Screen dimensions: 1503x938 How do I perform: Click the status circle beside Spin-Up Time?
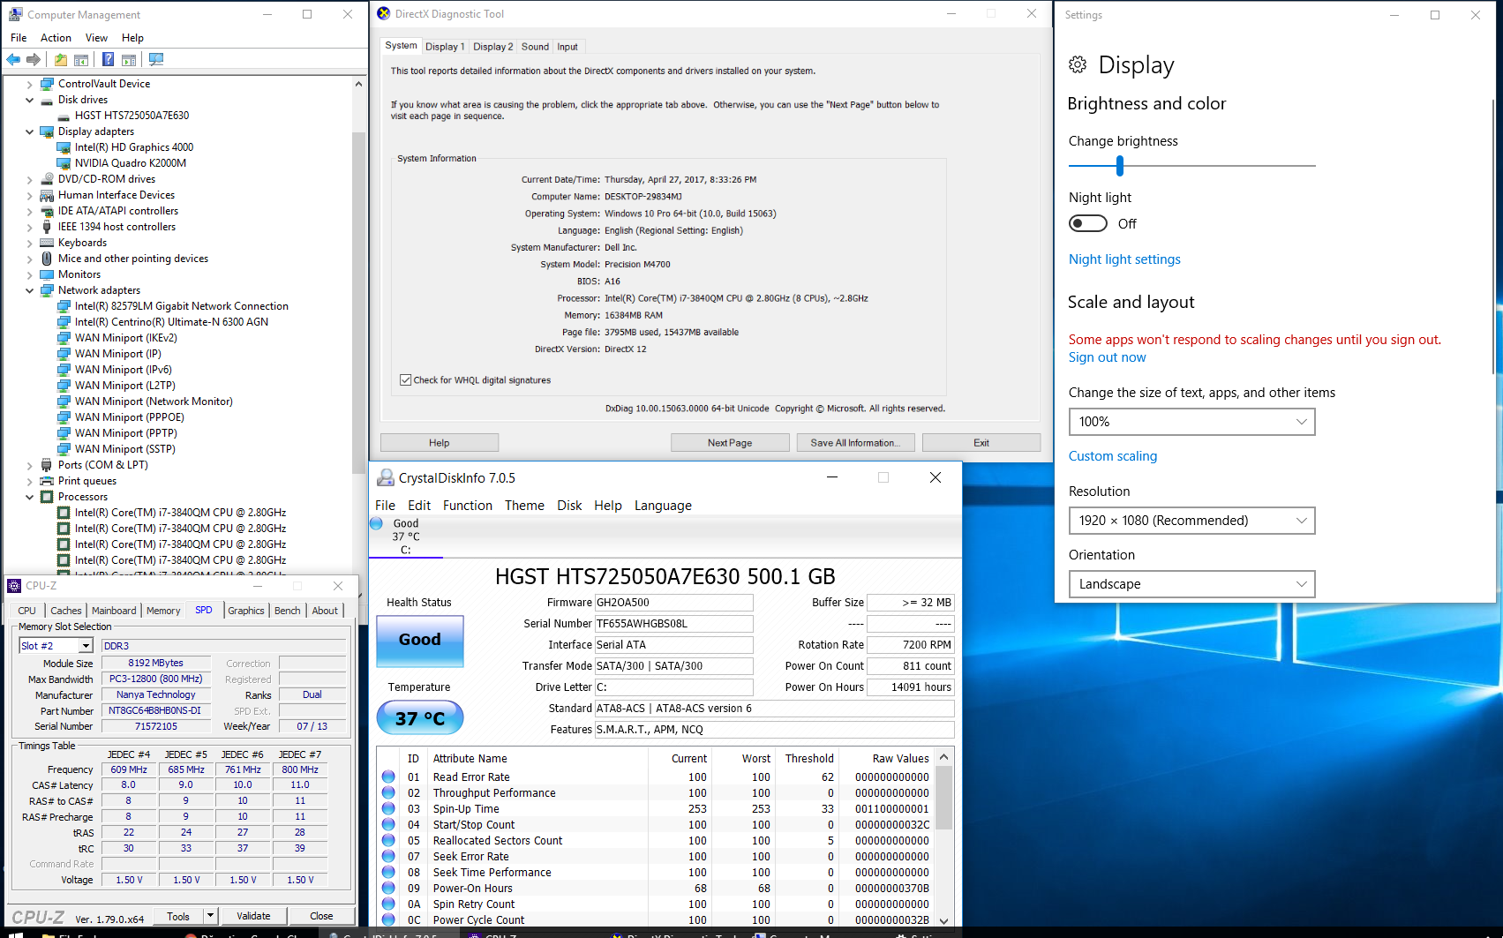pos(388,808)
